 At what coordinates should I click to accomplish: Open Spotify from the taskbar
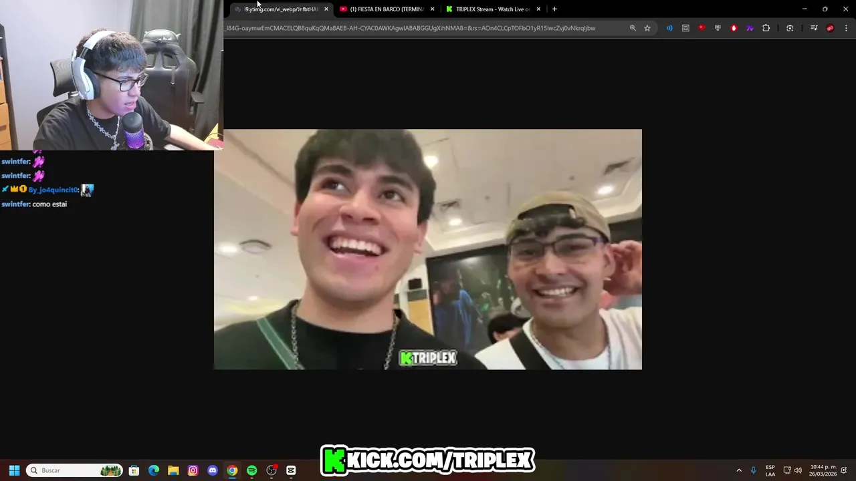pyautogui.click(x=251, y=470)
